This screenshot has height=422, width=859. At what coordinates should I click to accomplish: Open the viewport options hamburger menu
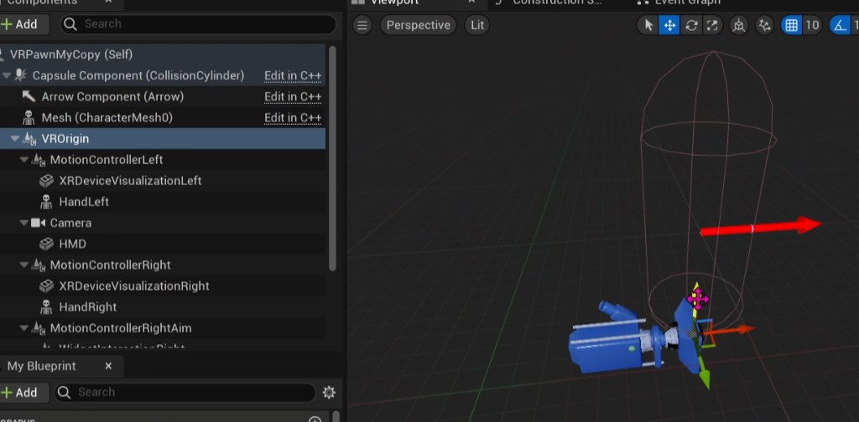tap(362, 25)
